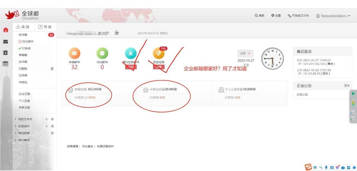Open the 北京 timezone dropdown
This screenshot has height=171, width=357.
pyautogui.click(x=245, y=53)
